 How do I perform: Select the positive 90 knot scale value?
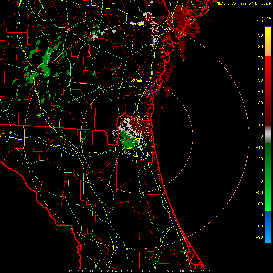[x=261, y=35]
